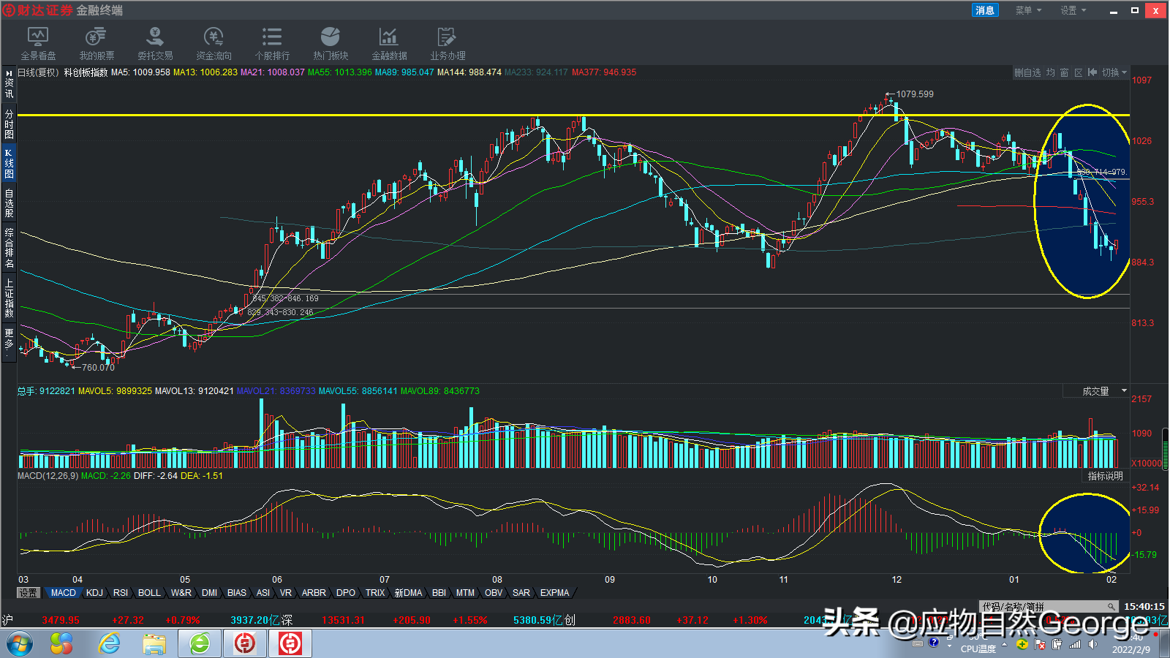This screenshot has height=658, width=1170.
Task: Click the volume speaker tray icon
Action: tap(1092, 644)
